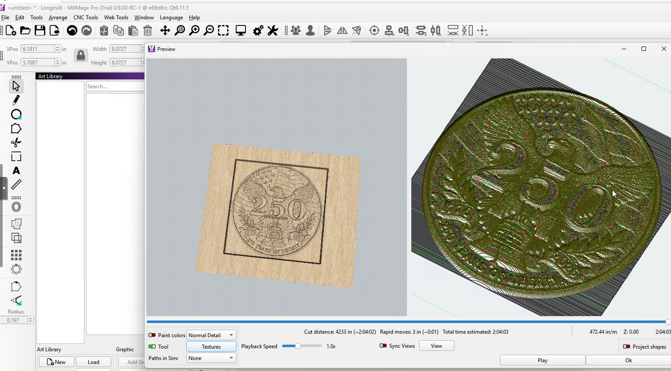Click the Radius spinner arrows
Viewport: 671px width, 371px height.
coord(30,320)
